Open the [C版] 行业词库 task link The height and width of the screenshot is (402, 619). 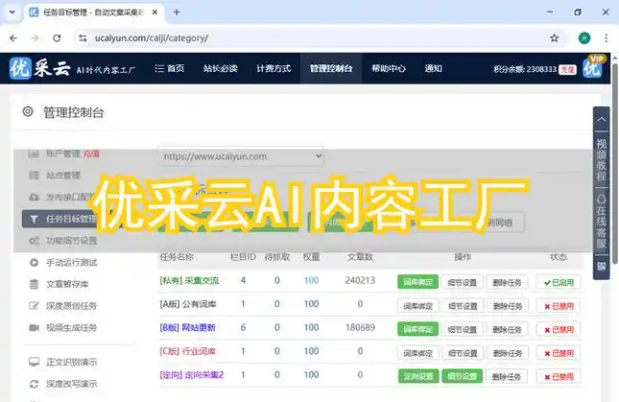[187, 351]
